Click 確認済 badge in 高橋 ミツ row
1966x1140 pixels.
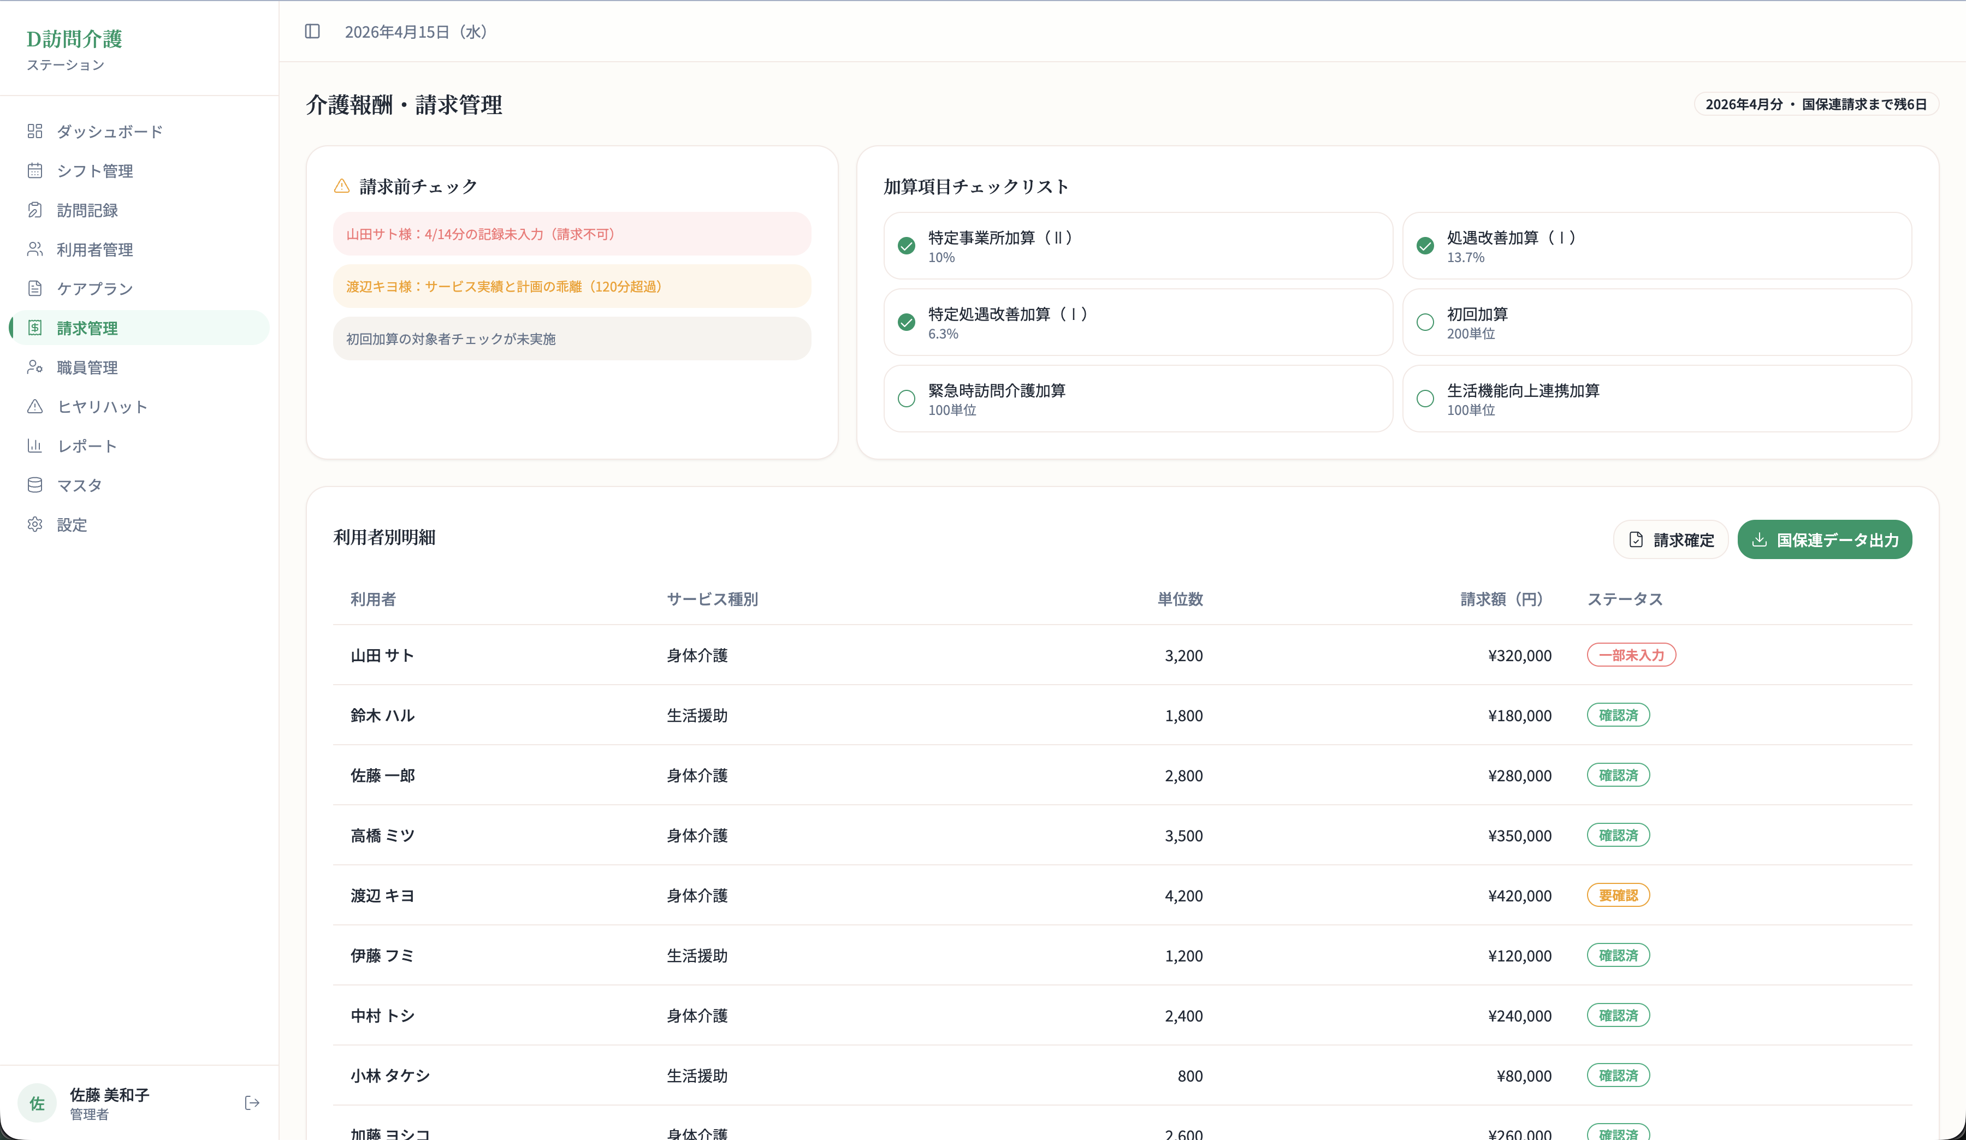1618,835
